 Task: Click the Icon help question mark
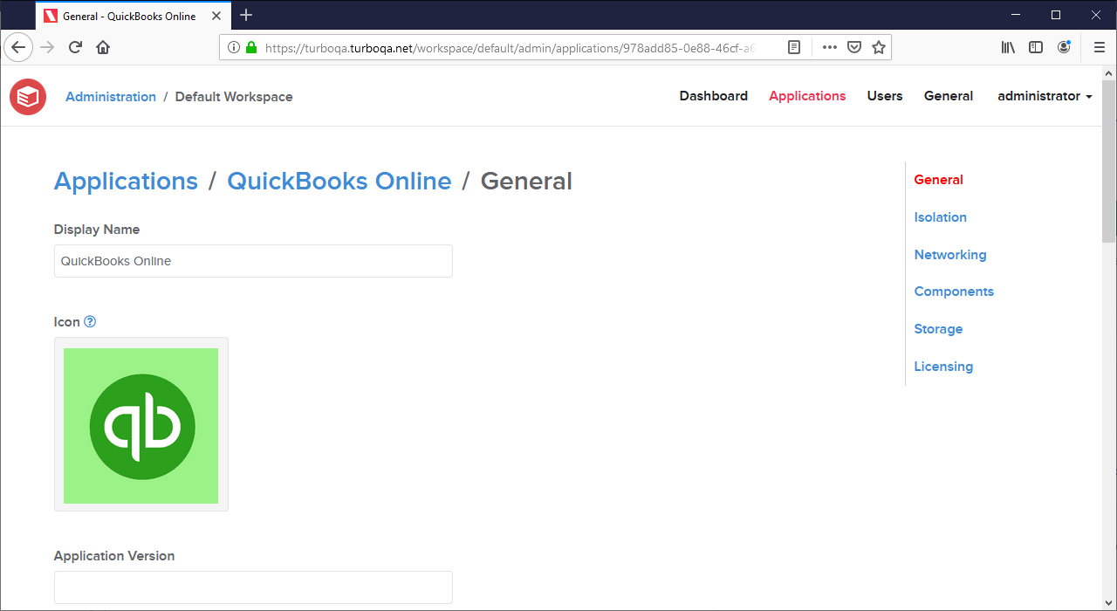[x=90, y=321]
